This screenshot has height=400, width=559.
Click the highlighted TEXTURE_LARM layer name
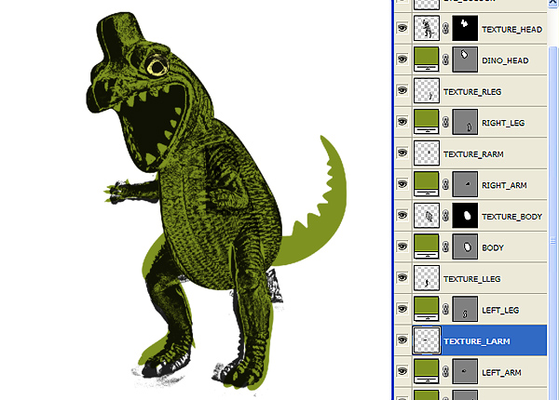click(x=477, y=341)
